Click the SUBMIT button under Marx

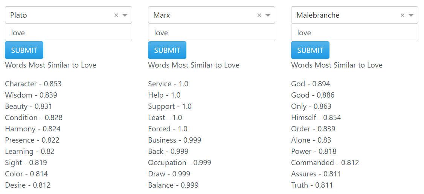pos(167,50)
